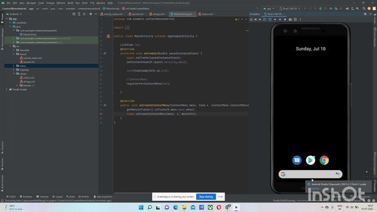The height and width of the screenshot is (212, 377).
Task: Click the Expand All icon in Project panel
Action: 79,14
